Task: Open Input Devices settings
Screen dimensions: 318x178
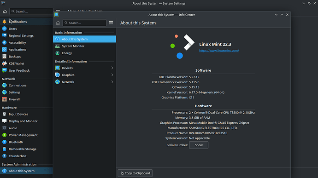Action: (26, 114)
